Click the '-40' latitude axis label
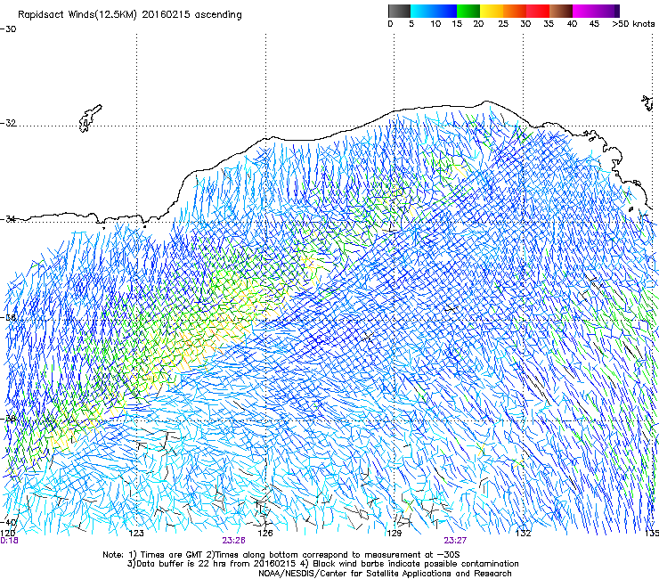Image resolution: width=659 pixels, height=579 pixels. pyautogui.click(x=8, y=523)
